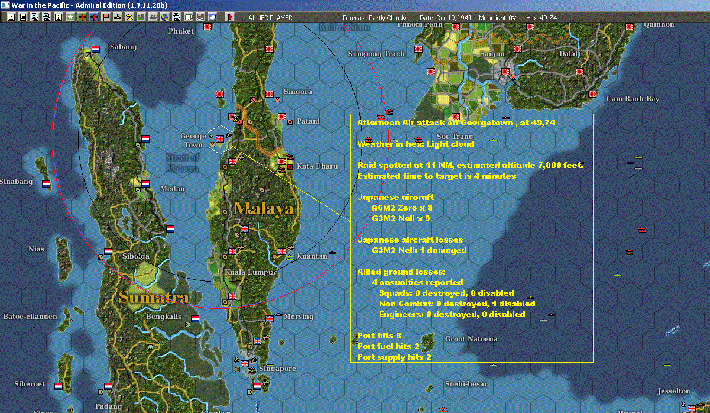Click the stacked-screens icon beside the document icon
The height and width of the screenshot is (413, 710).
click(35, 17)
